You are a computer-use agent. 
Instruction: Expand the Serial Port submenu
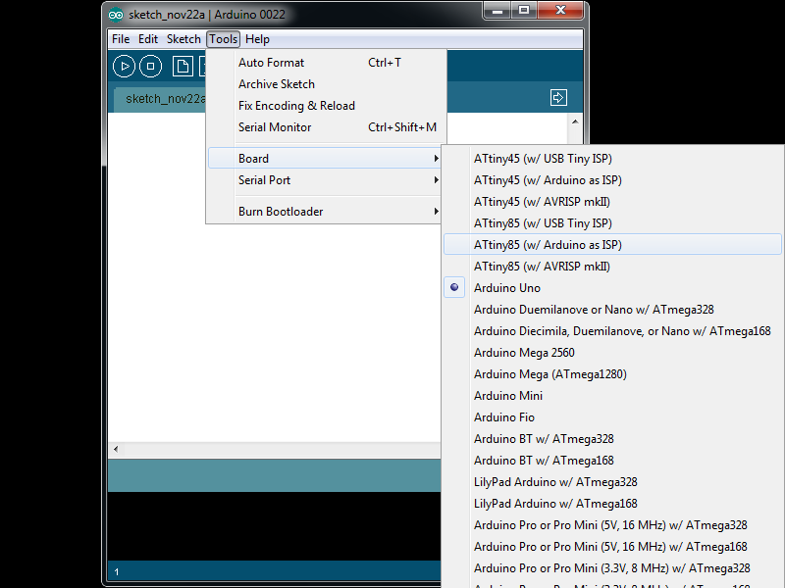coord(325,180)
